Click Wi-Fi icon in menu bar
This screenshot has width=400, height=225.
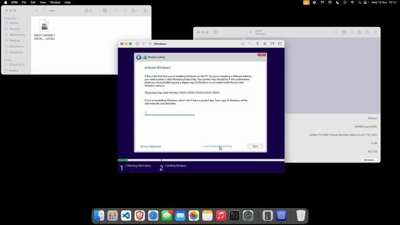(x=352, y=2)
